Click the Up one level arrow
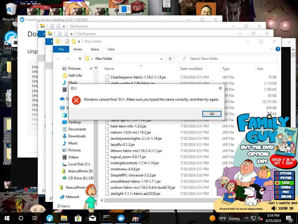This screenshot has width=298, height=224. [80, 59]
